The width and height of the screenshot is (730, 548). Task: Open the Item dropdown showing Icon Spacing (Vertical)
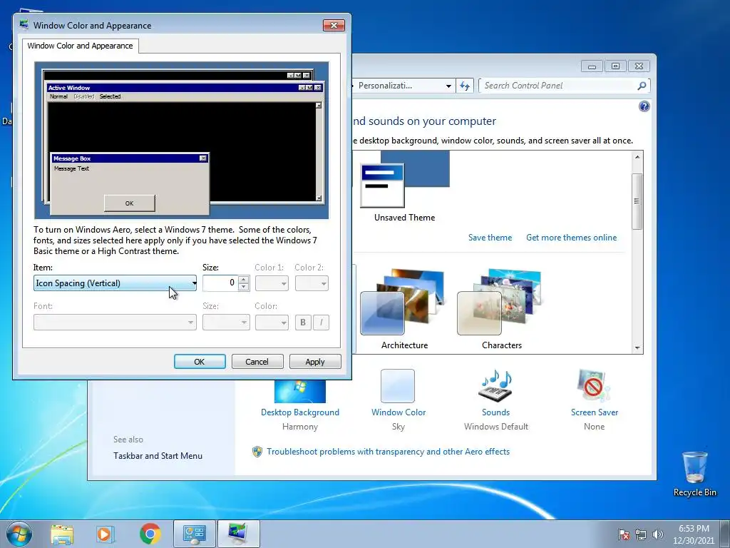click(115, 283)
